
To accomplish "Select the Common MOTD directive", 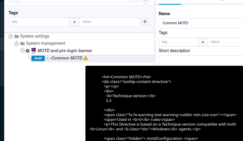I will click(x=67, y=58).
